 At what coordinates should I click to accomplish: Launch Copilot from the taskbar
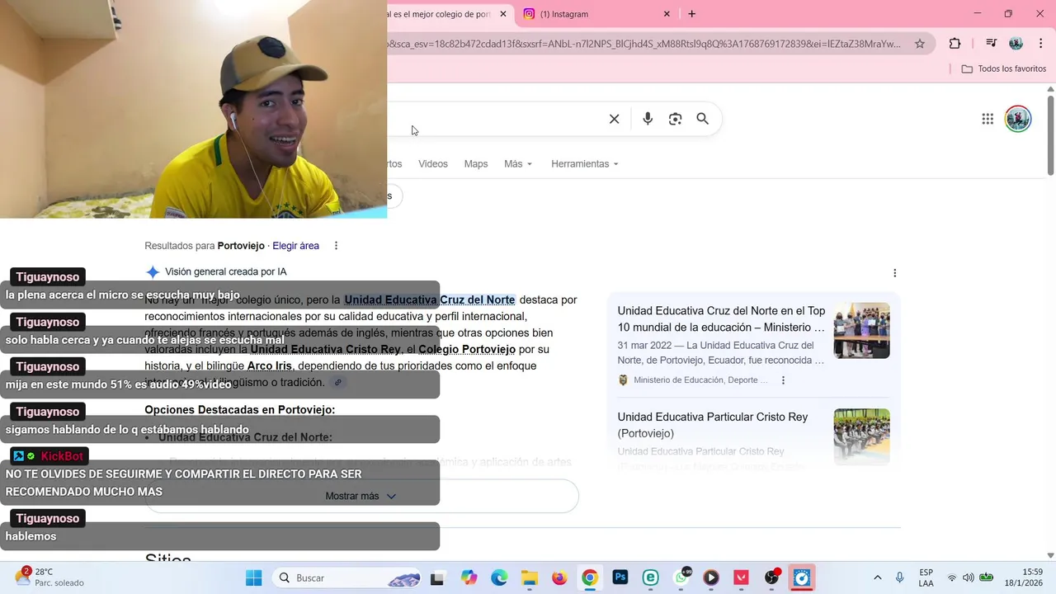tap(469, 578)
